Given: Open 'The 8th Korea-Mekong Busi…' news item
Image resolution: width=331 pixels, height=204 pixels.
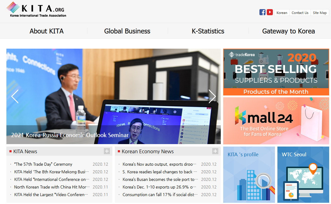Looking at the screenshot, I should [x=51, y=172].
